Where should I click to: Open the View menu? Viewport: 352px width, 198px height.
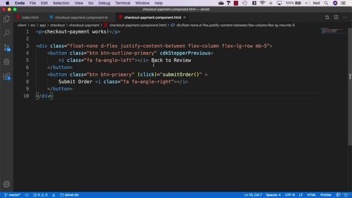click(x=79, y=3)
